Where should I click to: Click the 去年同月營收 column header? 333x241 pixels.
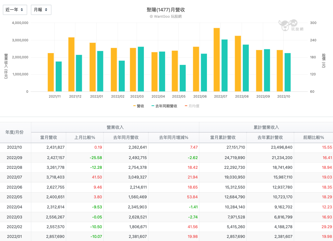[x=126, y=138]
